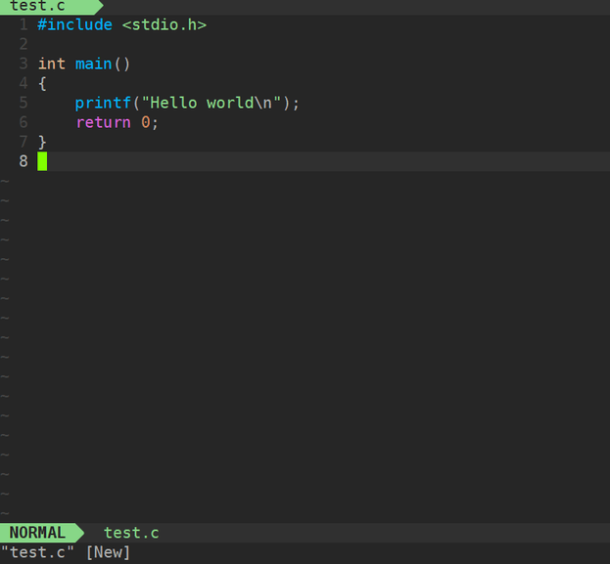
Task: Click the green cursor block on line 8
Action: pyautogui.click(x=42, y=161)
